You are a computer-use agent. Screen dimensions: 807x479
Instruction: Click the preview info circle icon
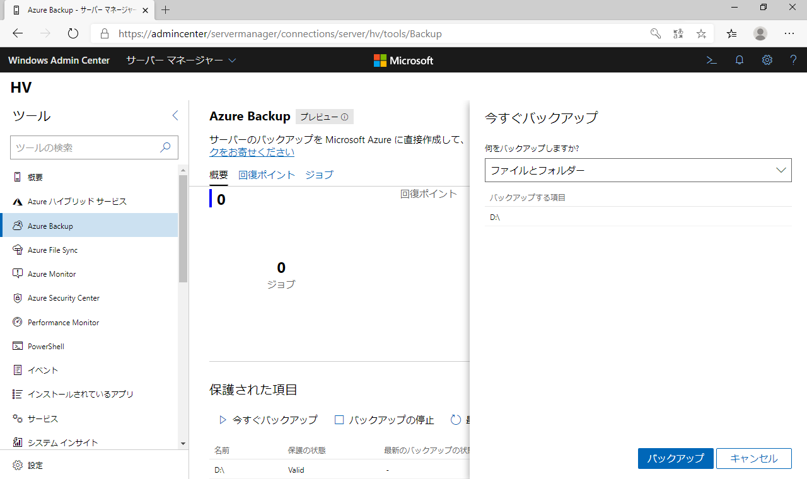(x=345, y=117)
